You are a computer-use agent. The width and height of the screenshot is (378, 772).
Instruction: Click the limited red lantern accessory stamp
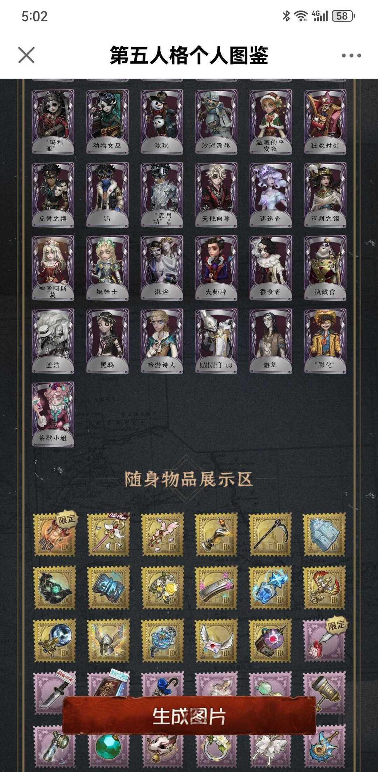54,535
